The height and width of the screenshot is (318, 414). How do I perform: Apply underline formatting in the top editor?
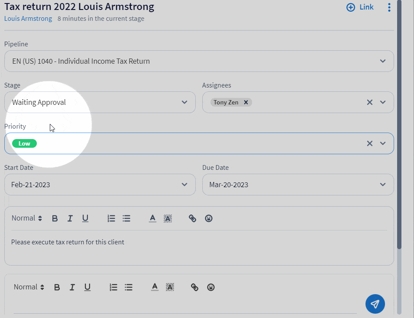pyautogui.click(x=85, y=218)
